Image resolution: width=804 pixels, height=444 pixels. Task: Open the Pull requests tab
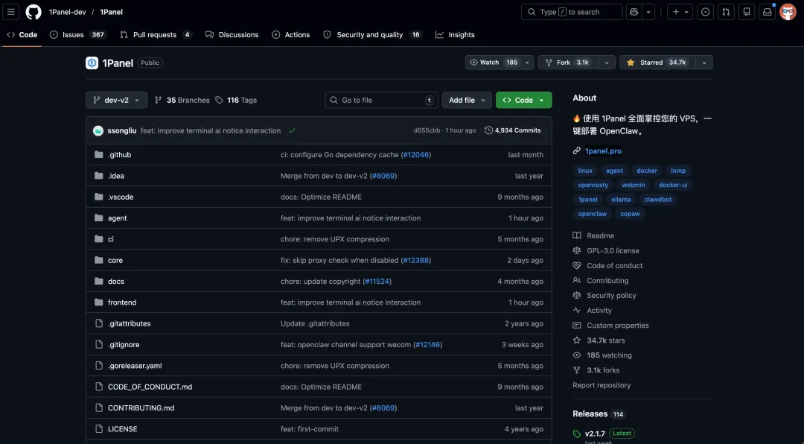point(156,35)
